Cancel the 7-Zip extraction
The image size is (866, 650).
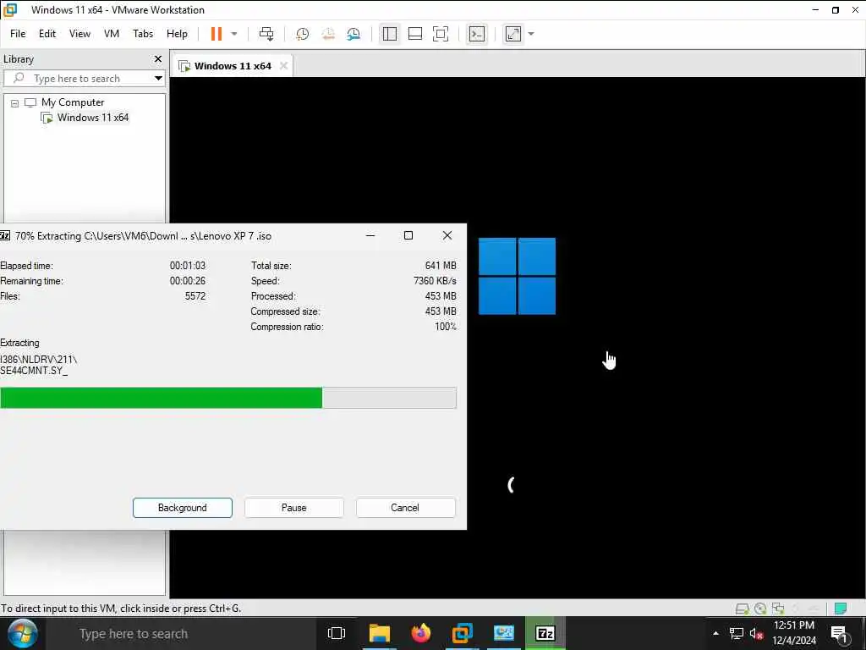click(x=405, y=508)
